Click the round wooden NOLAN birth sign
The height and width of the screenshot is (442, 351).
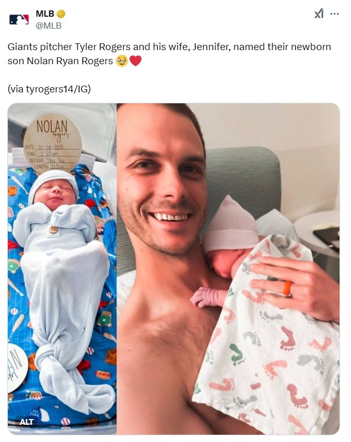click(x=53, y=142)
